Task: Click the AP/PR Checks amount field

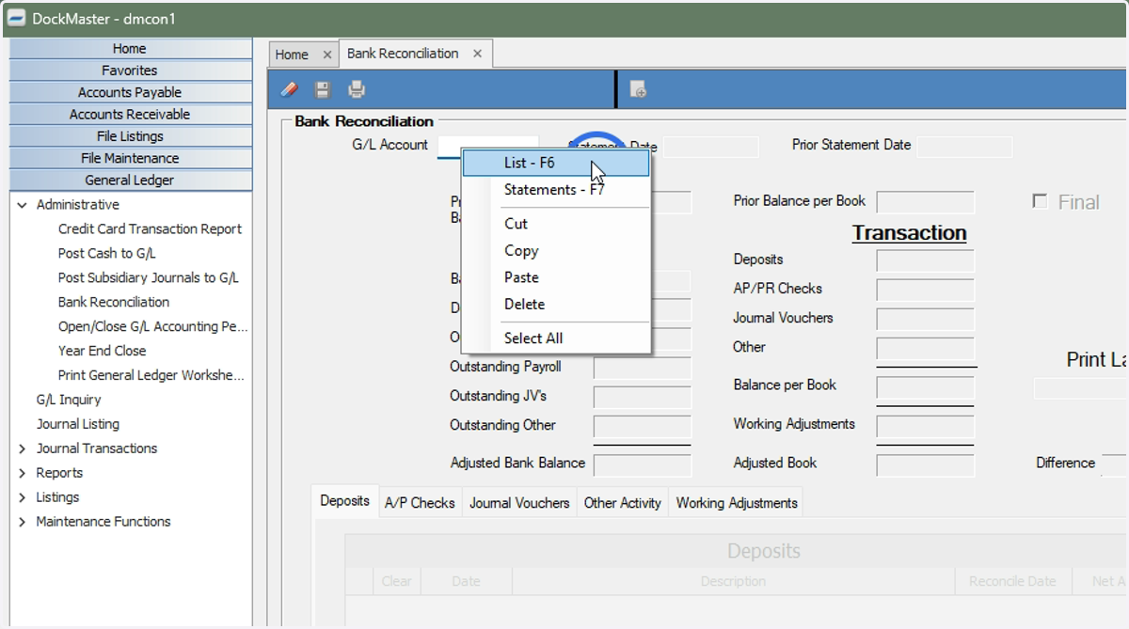Action: click(925, 290)
